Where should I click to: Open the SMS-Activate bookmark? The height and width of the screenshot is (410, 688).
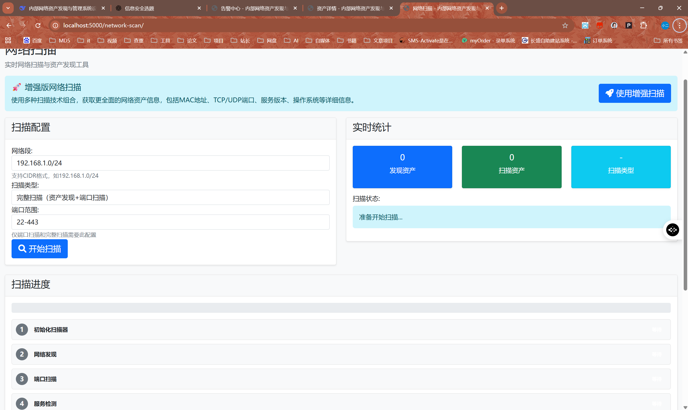click(x=426, y=40)
